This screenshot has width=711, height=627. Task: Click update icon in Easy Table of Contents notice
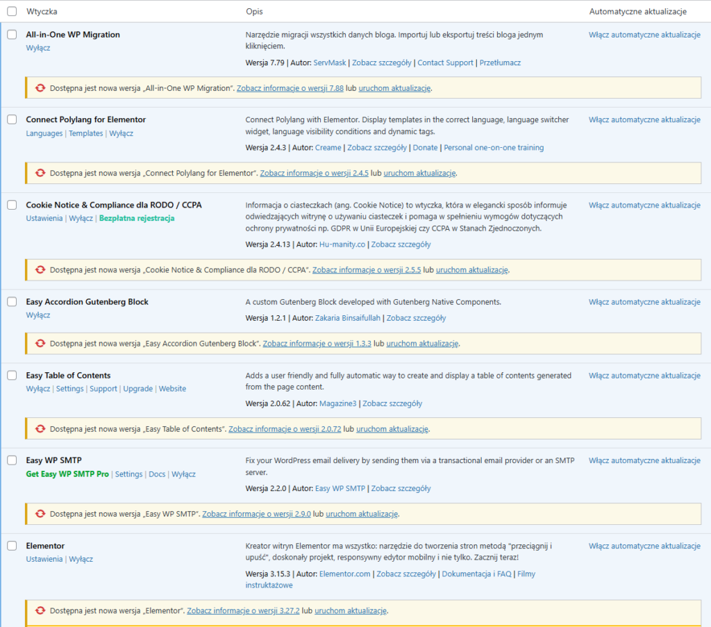click(x=40, y=429)
